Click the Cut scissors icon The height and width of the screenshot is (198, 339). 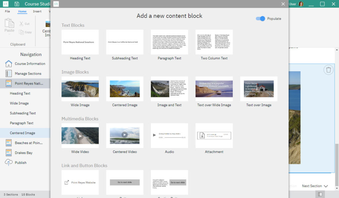click(x=22, y=24)
